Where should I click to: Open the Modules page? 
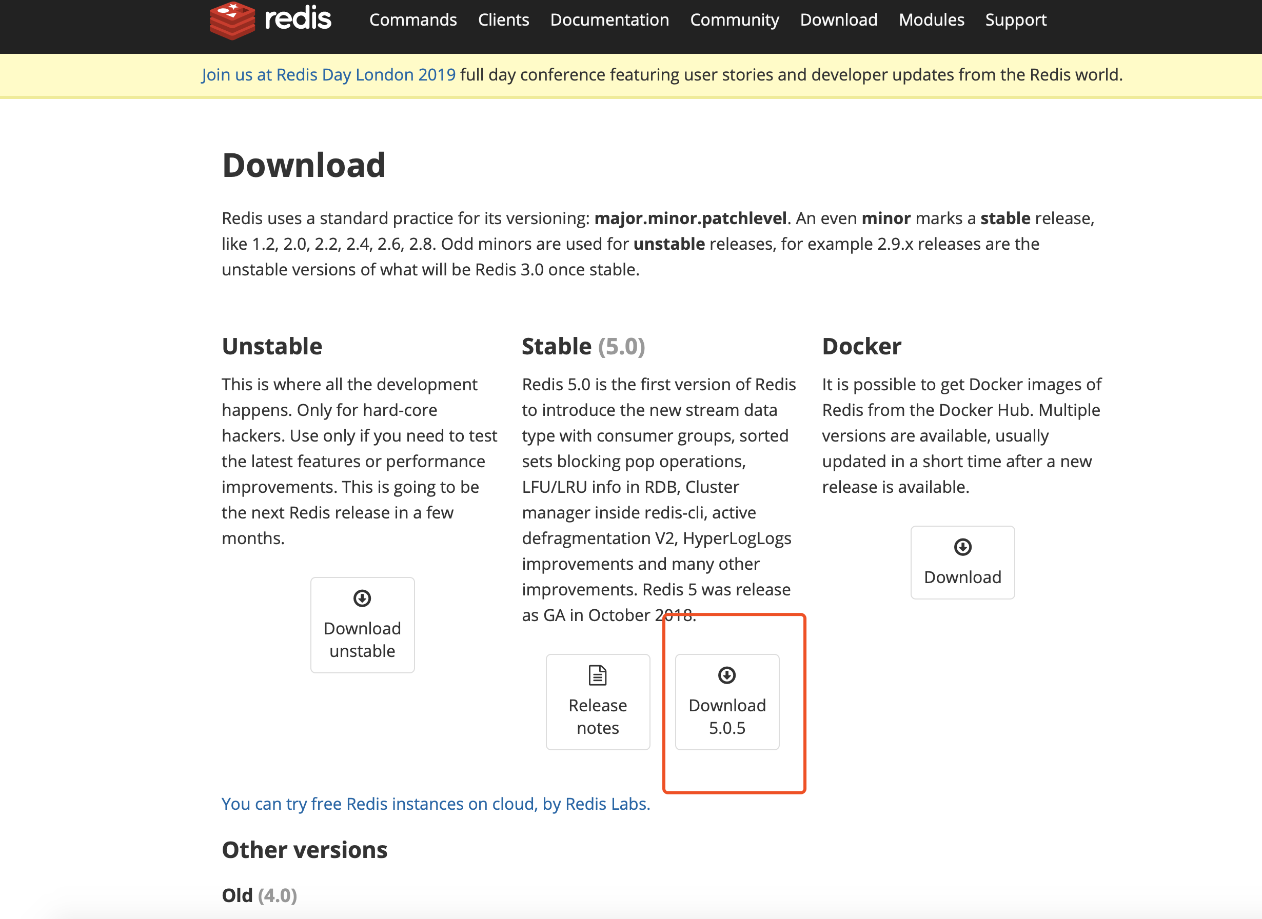click(x=931, y=20)
